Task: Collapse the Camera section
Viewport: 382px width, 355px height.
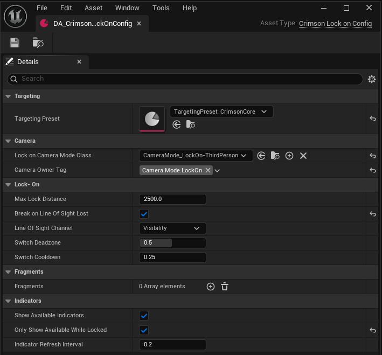Action: (x=8, y=141)
